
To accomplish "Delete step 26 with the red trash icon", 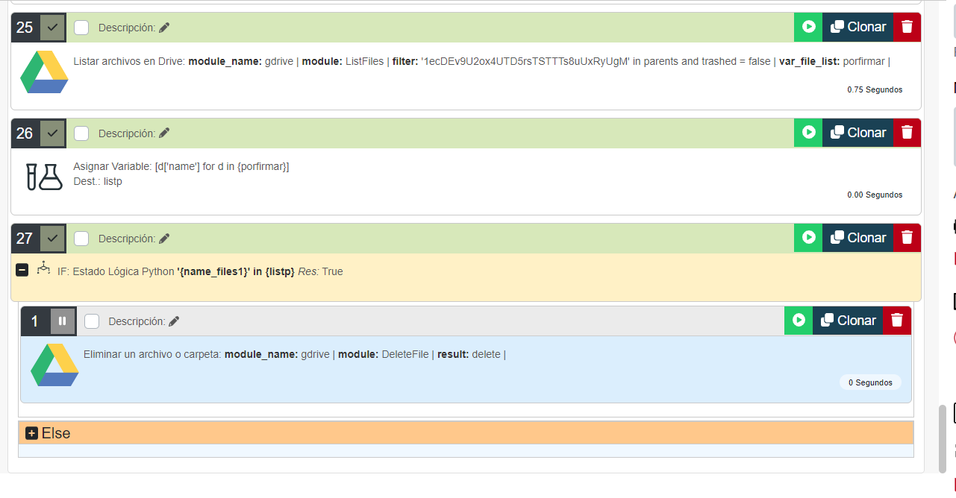I will 907,133.
